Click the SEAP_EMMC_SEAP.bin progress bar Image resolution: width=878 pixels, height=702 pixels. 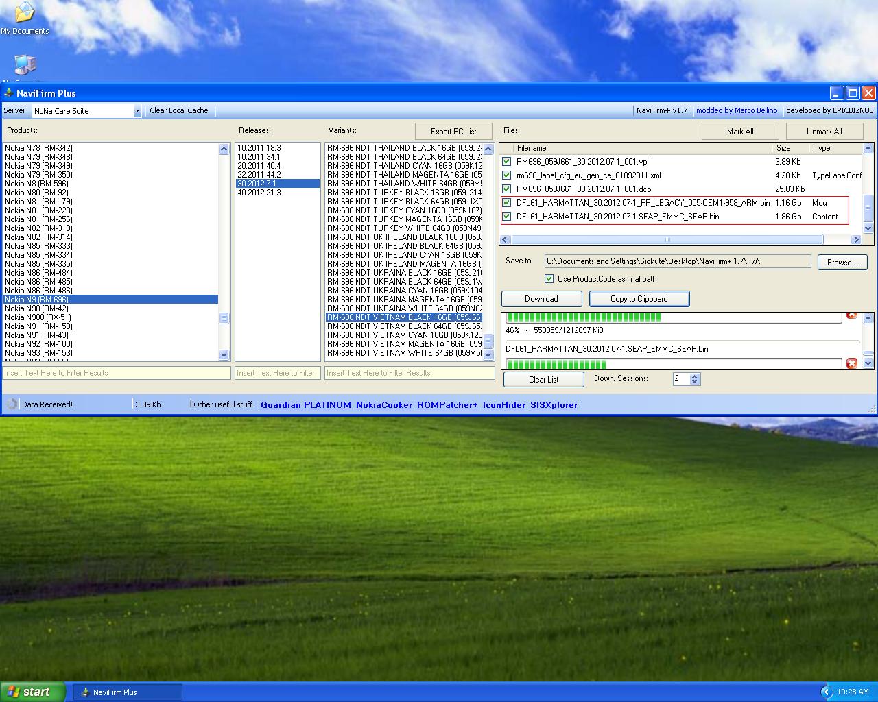point(673,363)
